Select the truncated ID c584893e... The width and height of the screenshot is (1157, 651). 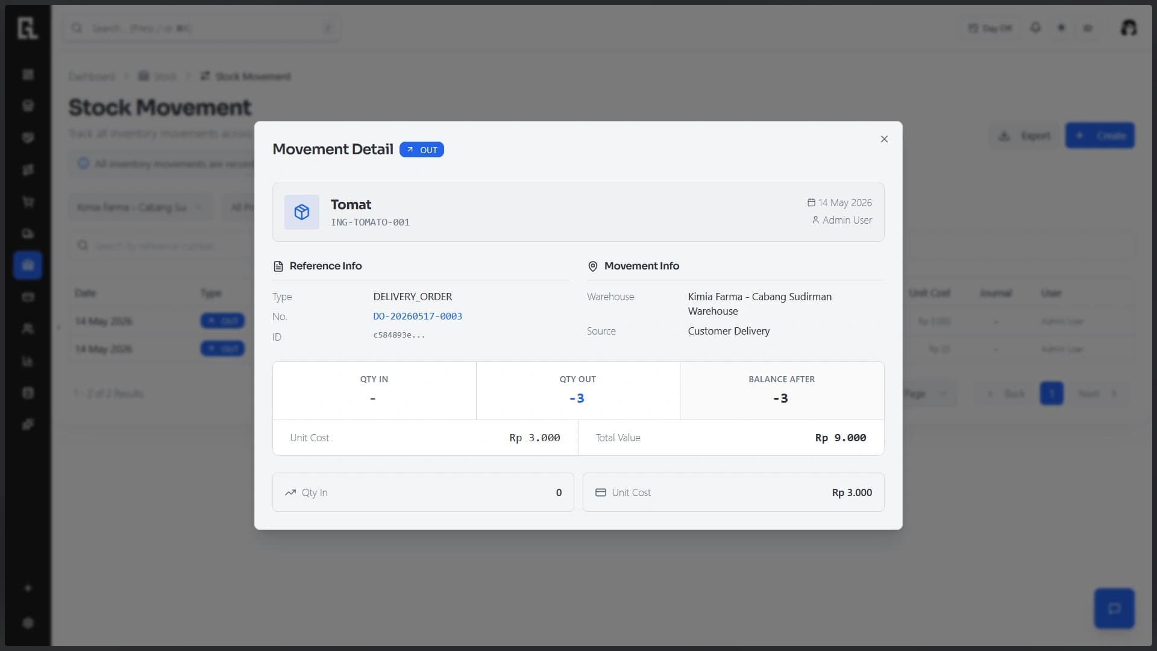click(x=399, y=335)
